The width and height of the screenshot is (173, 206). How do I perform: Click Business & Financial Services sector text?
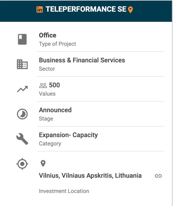tap(82, 60)
